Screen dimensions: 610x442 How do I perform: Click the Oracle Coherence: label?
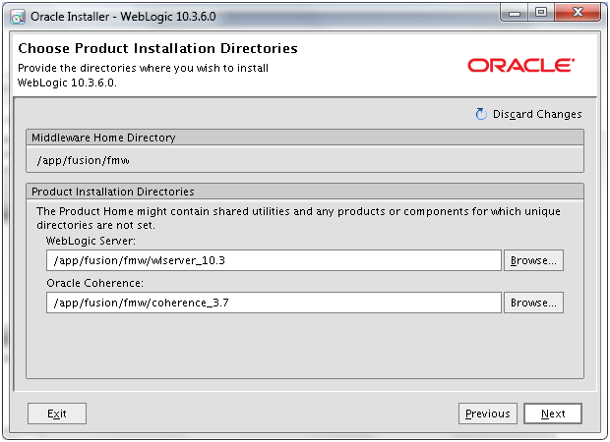[94, 283]
